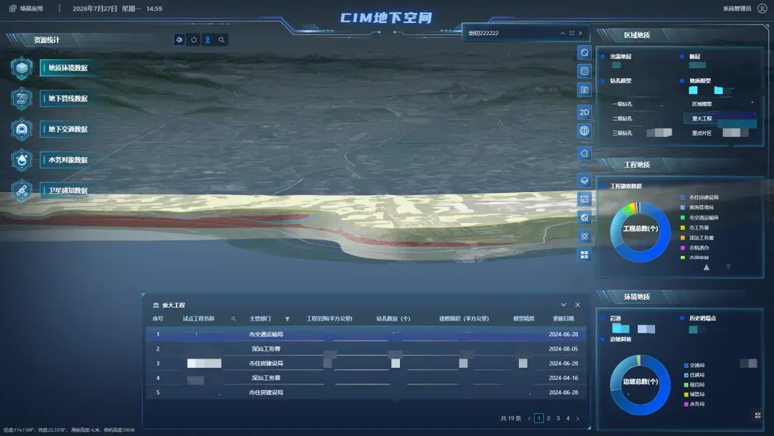
Task: Open the 主管部门 column filter dropdown
Action: [287, 319]
